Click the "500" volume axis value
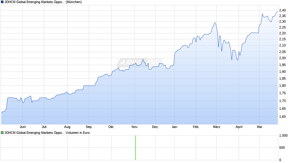 (282, 148)
